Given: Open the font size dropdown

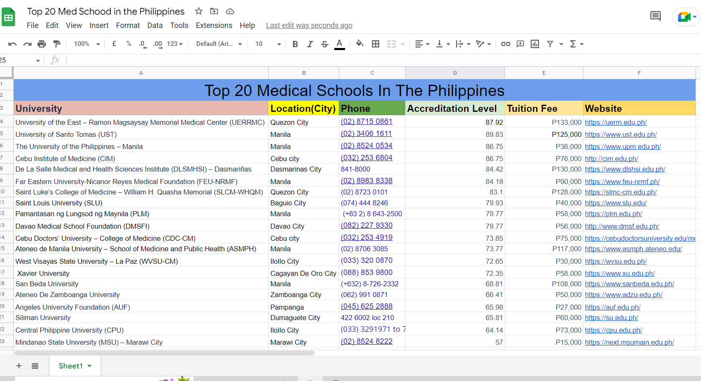Looking at the screenshot, I should point(268,44).
